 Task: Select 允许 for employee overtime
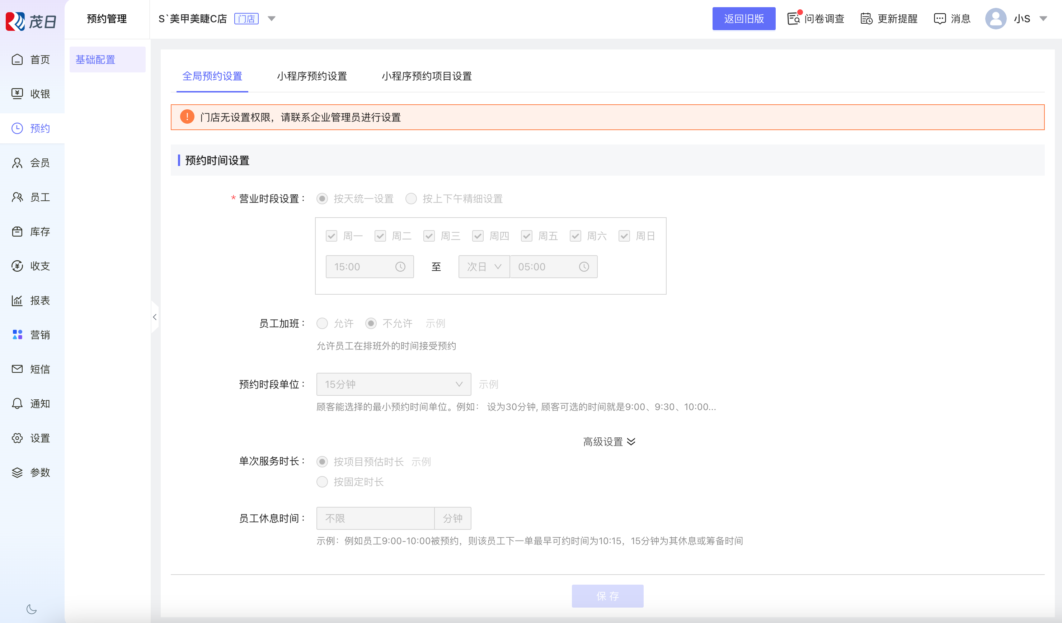click(322, 323)
